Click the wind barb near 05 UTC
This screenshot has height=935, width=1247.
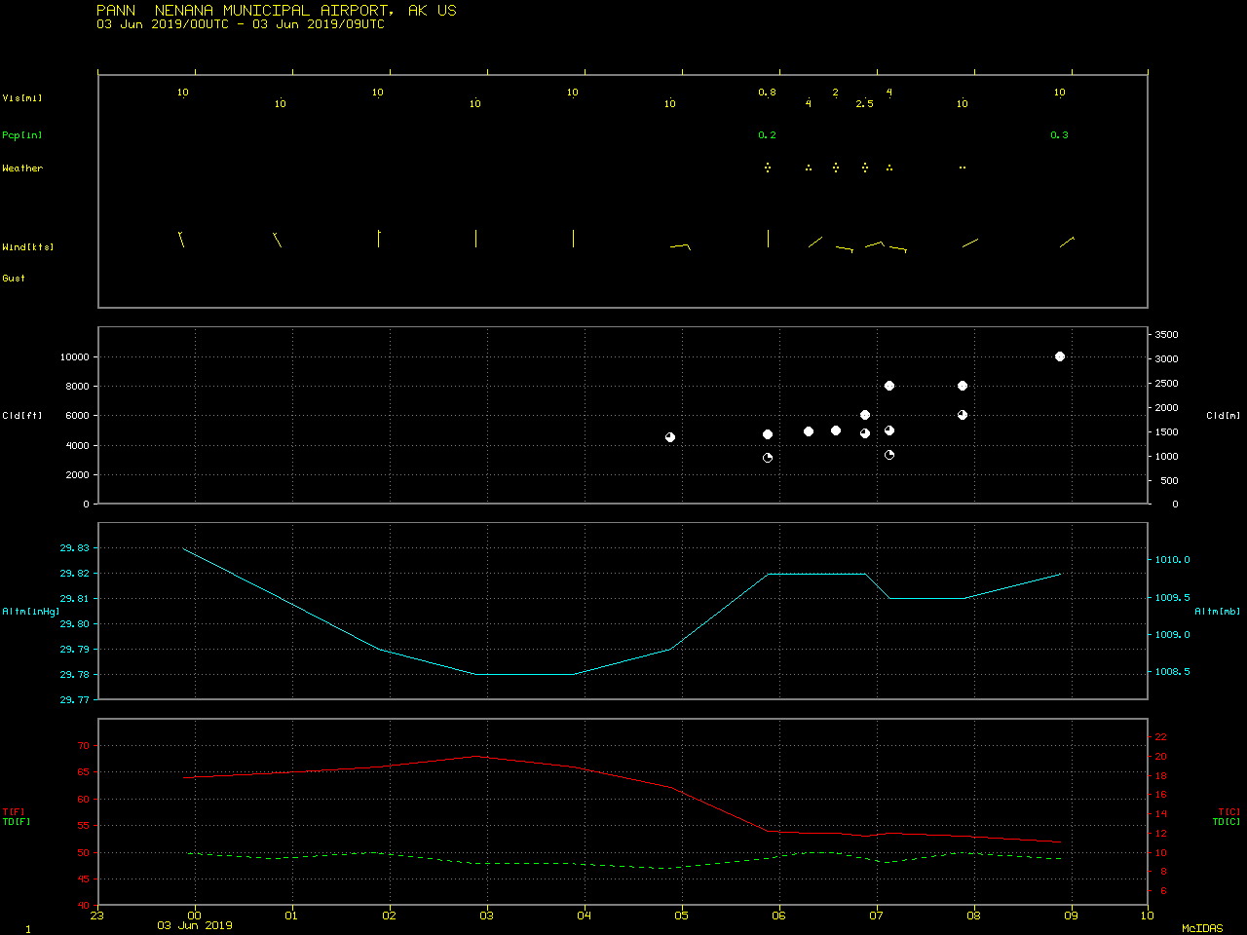click(x=681, y=246)
